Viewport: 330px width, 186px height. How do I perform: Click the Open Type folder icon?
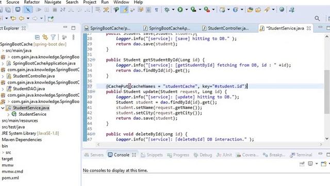pos(250,9)
